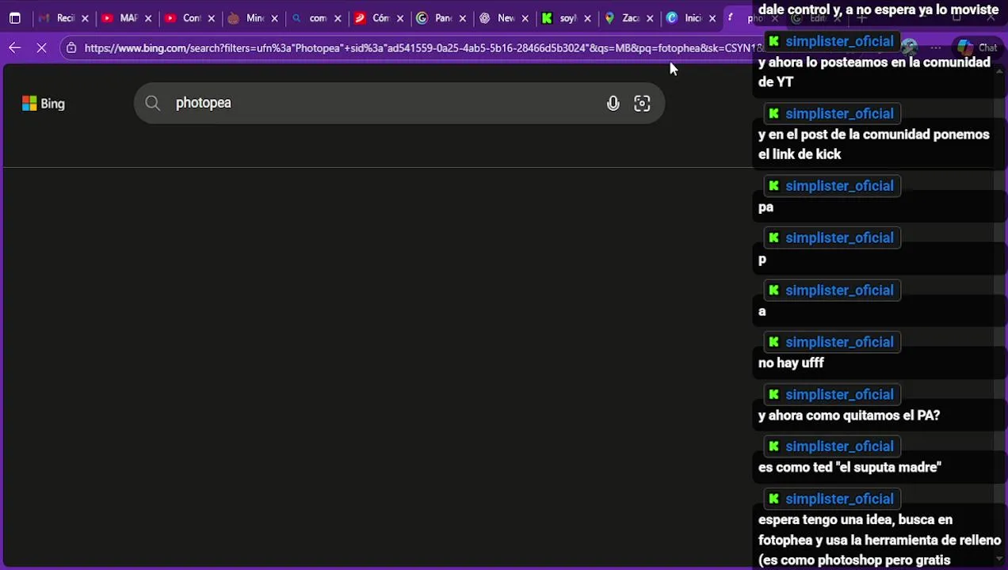Click the search magnifier icon in Bing box
This screenshot has width=1008, height=570.
153,103
